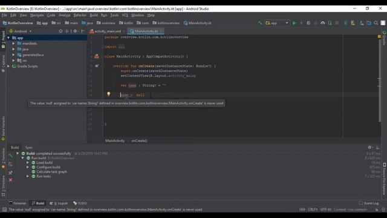This screenshot has width=387, height=218.
Task: Click the yellow warning indicator atop editor scrollbar
Action: point(379,36)
